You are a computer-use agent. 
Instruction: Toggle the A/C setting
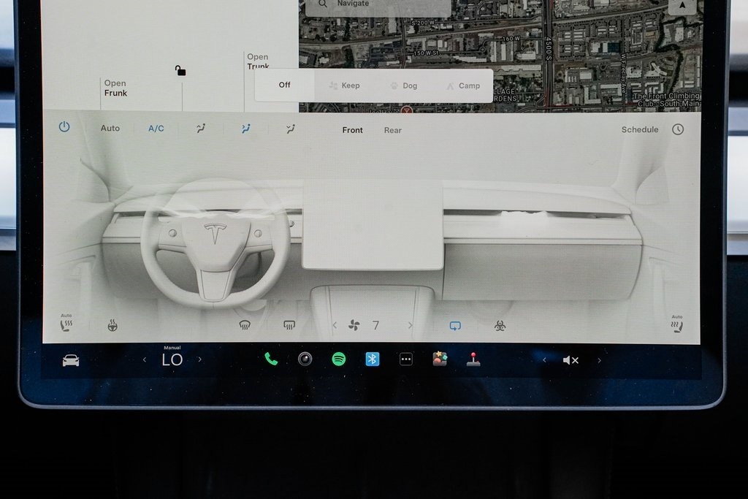tap(156, 129)
